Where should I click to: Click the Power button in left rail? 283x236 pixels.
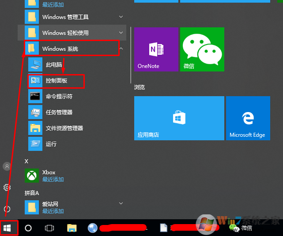[7, 209]
